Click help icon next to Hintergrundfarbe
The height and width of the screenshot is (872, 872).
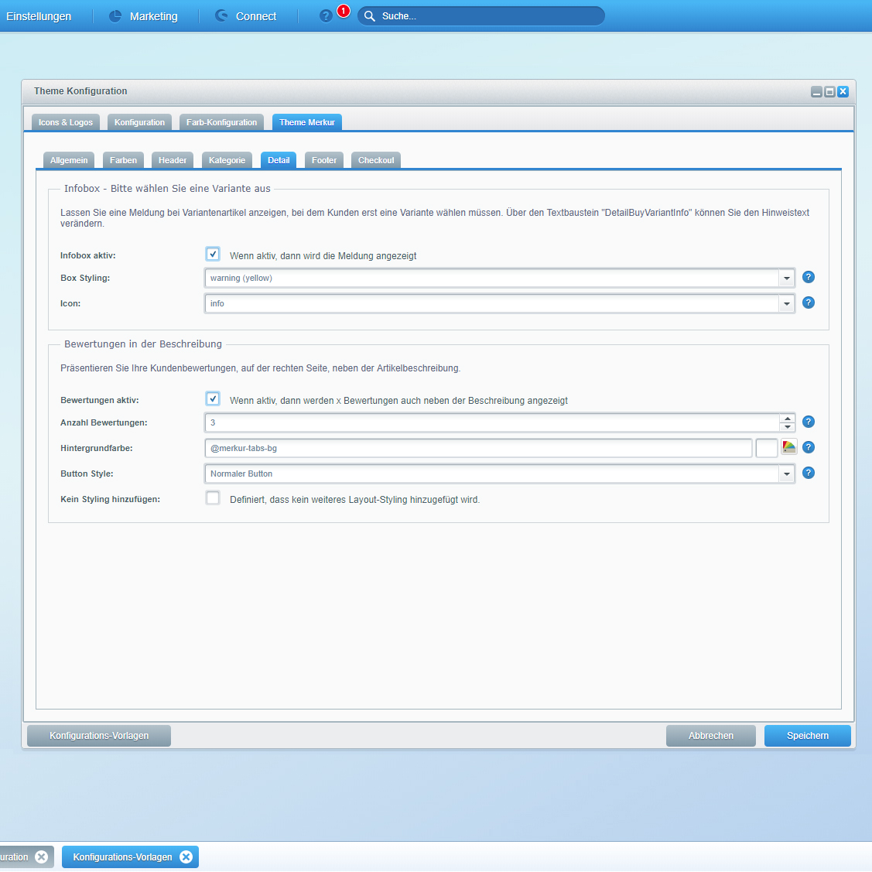809,447
